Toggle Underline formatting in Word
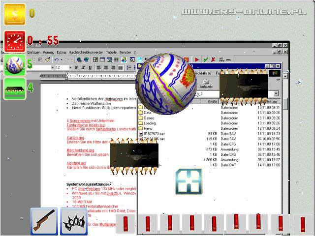 click(x=90, y=67)
